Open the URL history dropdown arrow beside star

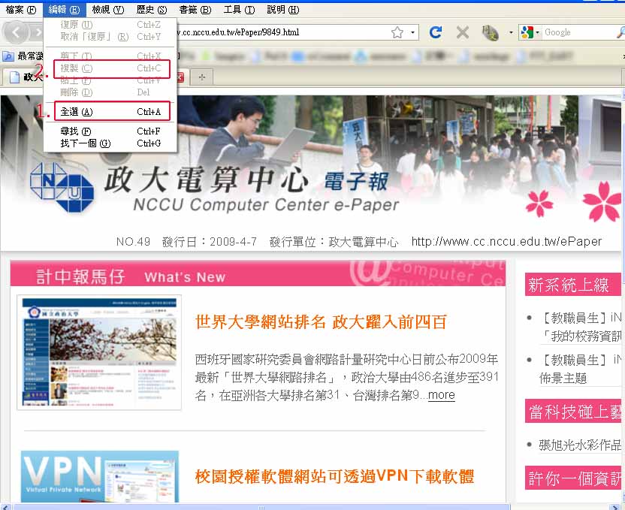point(412,32)
